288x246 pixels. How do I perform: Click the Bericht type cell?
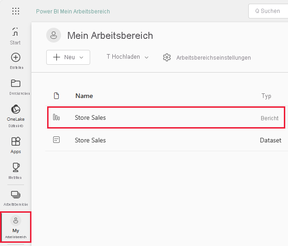[270, 118]
